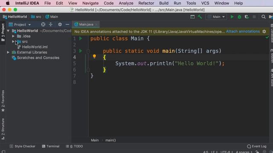Toggle the Style Checker tool window
This screenshot has height=153, width=273.
pos(23,146)
